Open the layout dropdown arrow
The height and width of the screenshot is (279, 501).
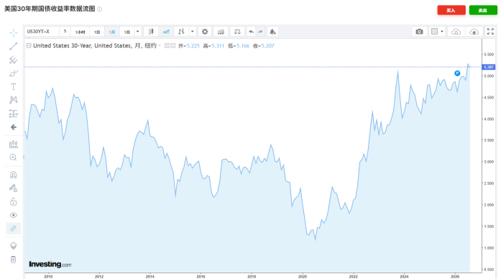tap(442, 32)
